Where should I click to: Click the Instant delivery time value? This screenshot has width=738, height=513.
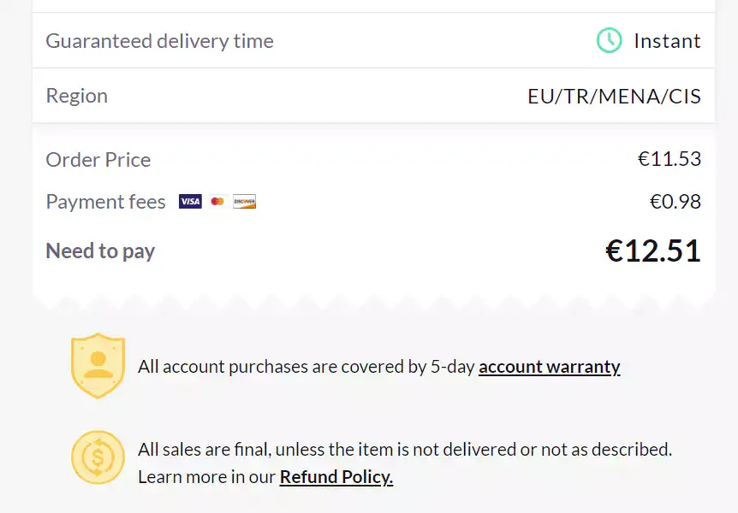pos(667,40)
